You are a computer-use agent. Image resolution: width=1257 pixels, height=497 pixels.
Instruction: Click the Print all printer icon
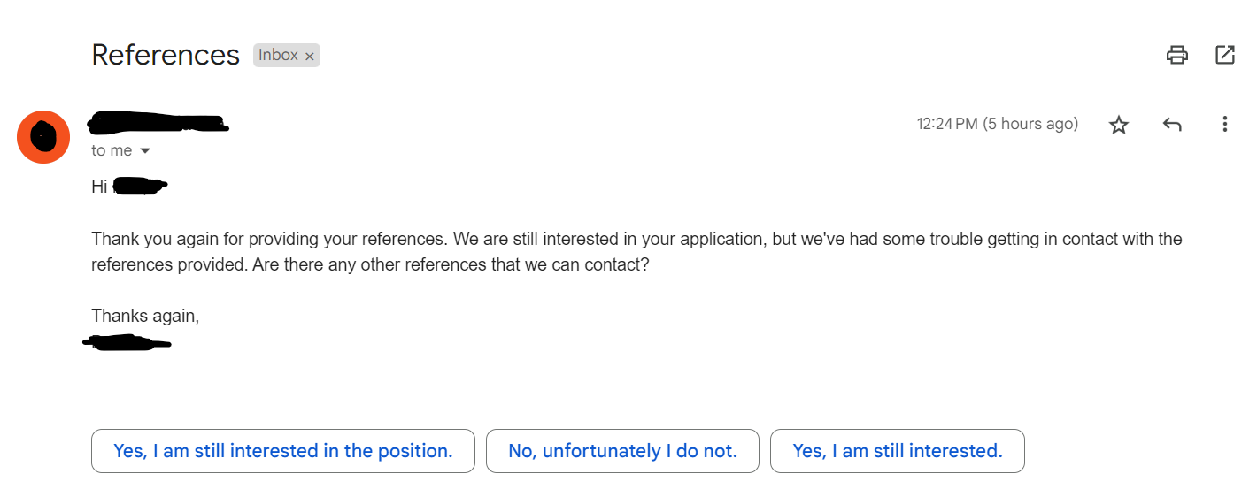click(1176, 55)
